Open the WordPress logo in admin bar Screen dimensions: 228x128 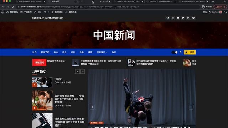coord(2,12)
